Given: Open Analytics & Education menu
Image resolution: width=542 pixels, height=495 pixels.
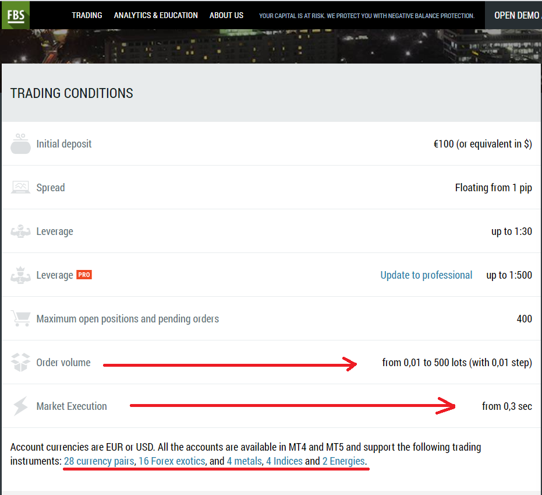Looking at the screenshot, I should point(155,15).
